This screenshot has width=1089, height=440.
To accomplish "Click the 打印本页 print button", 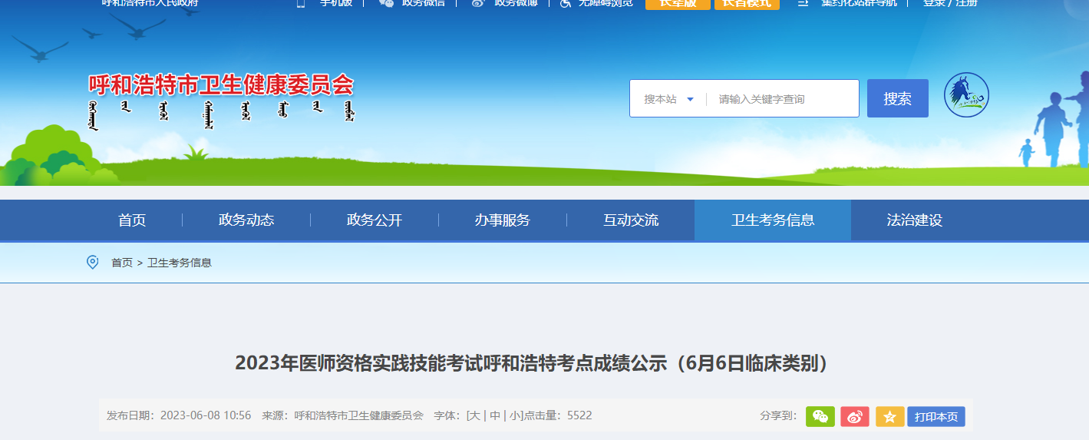I will (936, 417).
